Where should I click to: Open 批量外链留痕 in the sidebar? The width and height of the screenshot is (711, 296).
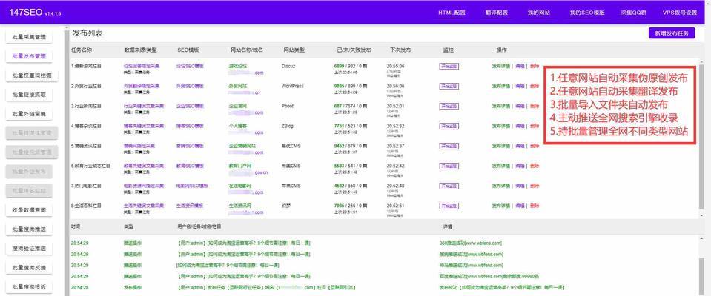tap(29, 114)
